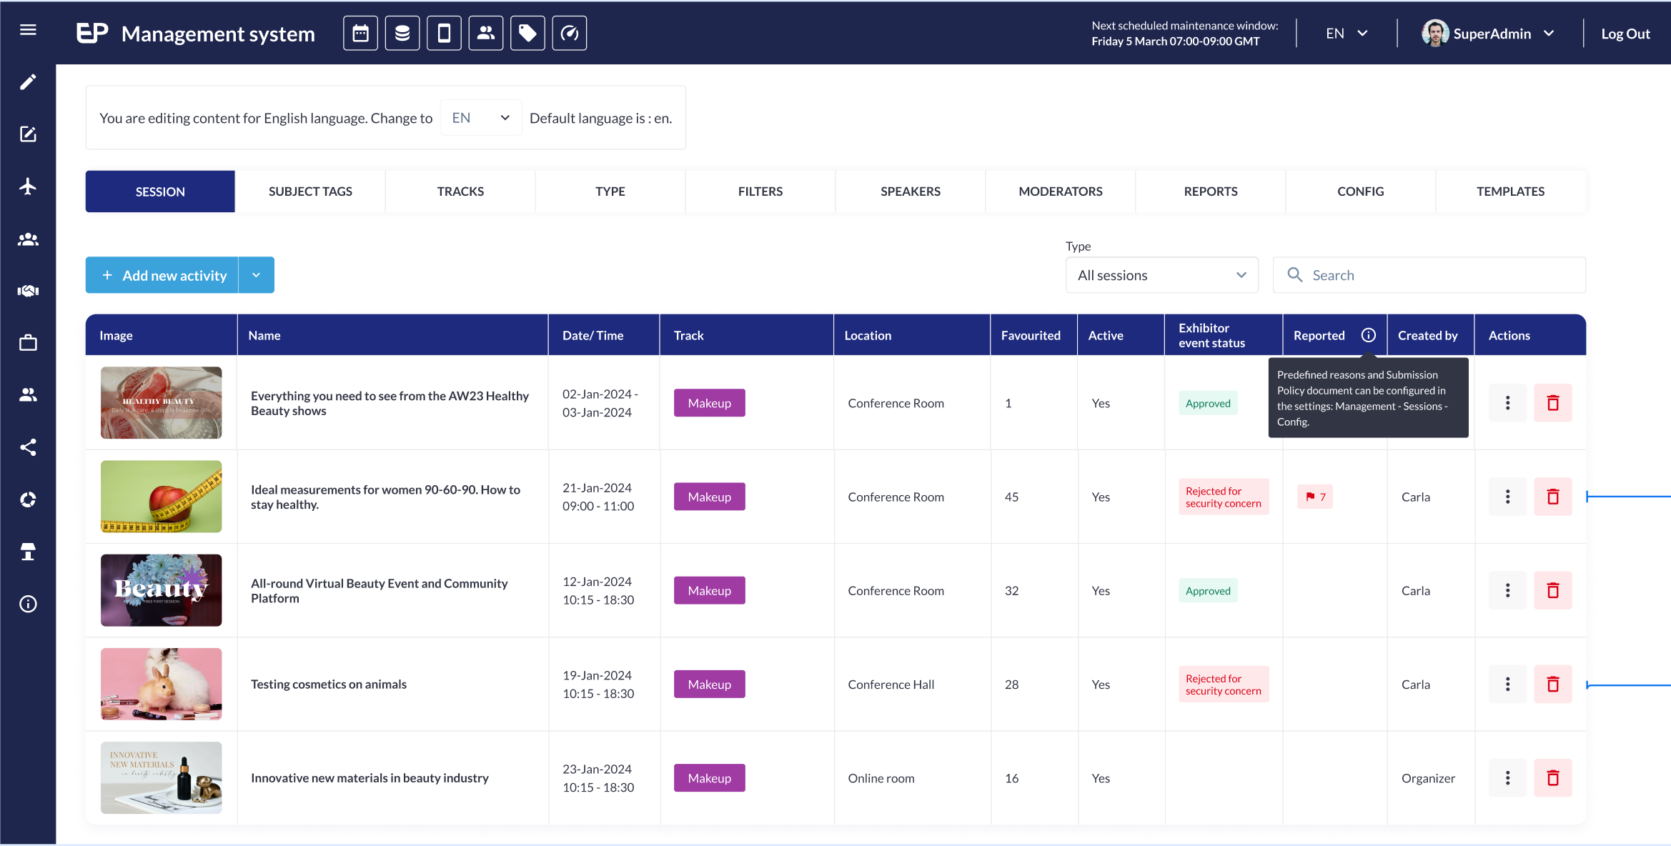Click the share icon in left sidebar
The height and width of the screenshot is (846, 1671).
point(28,447)
